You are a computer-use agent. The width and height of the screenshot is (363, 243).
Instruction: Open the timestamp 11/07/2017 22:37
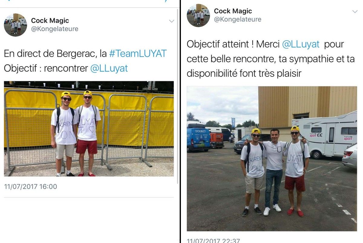pyautogui.click(x=213, y=241)
